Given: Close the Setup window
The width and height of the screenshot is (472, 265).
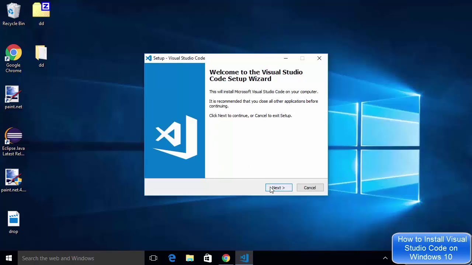Looking at the screenshot, I should [x=319, y=58].
